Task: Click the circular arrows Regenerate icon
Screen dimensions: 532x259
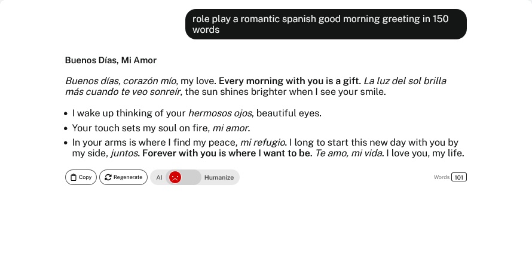Action: click(x=108, y=177)
